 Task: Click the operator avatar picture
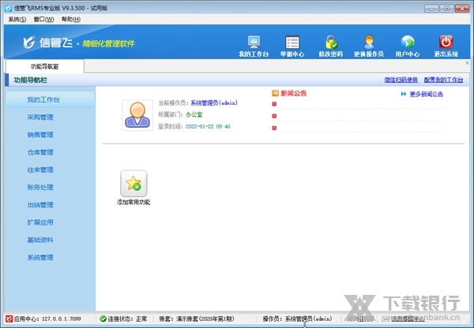(x=137, y=115)
